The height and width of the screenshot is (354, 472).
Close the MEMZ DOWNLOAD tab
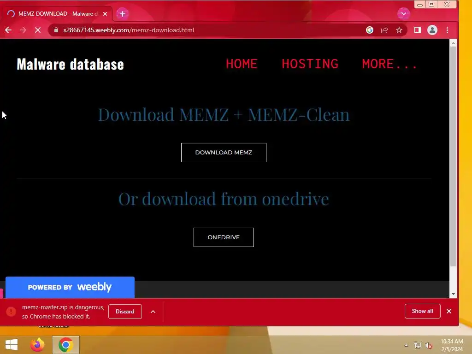coord(105,14)
